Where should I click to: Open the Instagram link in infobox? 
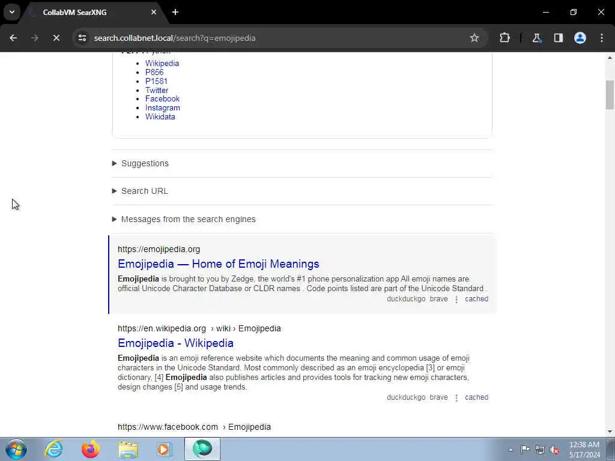pyautogui.click(x=162, y=108)
